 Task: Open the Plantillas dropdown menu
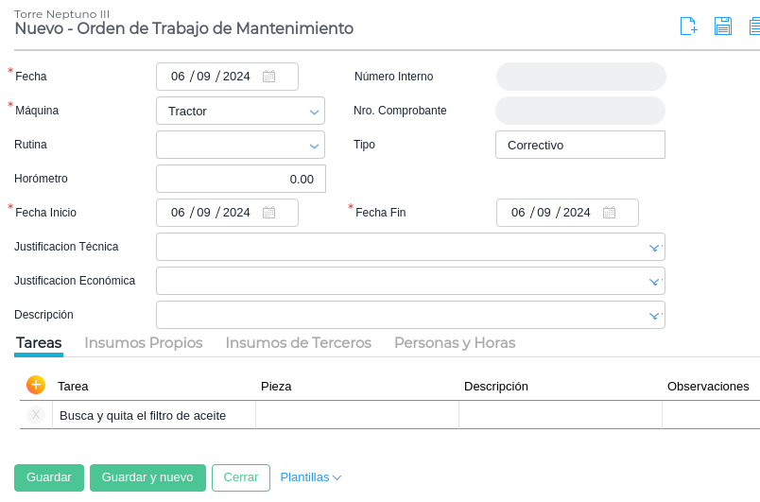[311, 477]
